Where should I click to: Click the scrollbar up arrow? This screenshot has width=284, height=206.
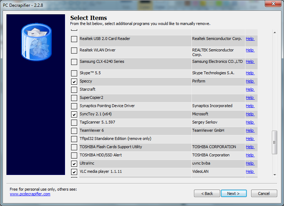pyautogui.click(x=275, y=32)
